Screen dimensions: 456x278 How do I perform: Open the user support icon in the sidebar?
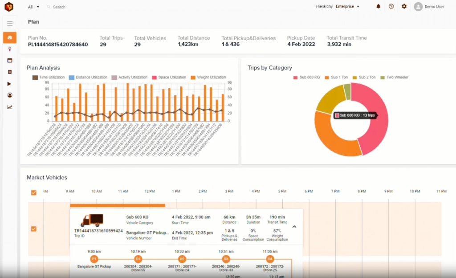[x=9, y=95]
